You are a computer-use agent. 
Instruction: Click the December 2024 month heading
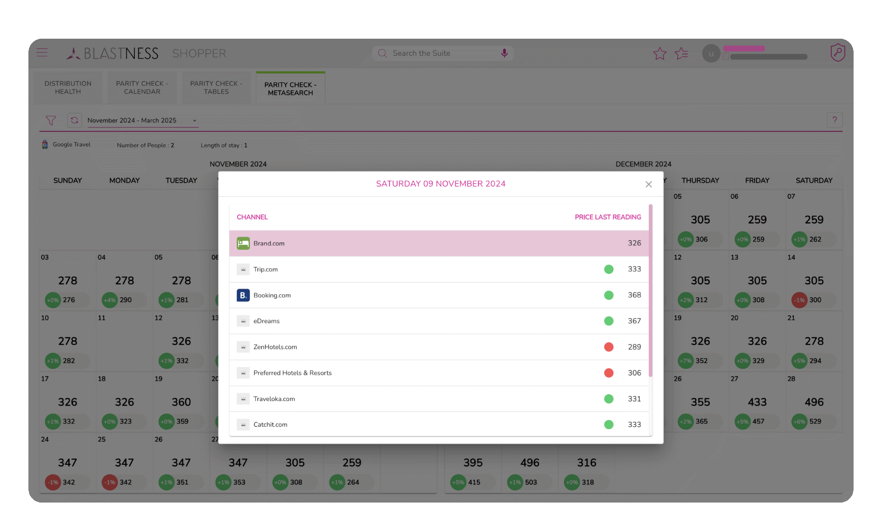[643, 164]
